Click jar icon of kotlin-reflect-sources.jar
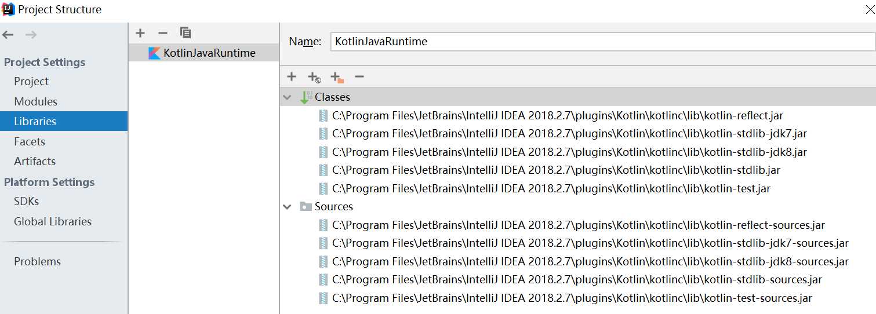 323,225
